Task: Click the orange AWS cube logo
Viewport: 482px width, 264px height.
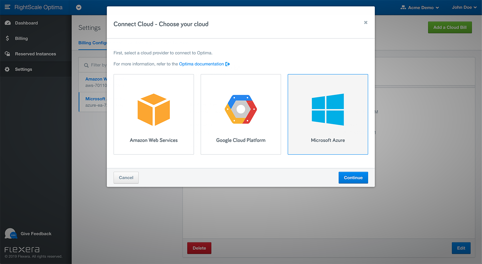Action: pyautogui.click(x=154, y=110)
